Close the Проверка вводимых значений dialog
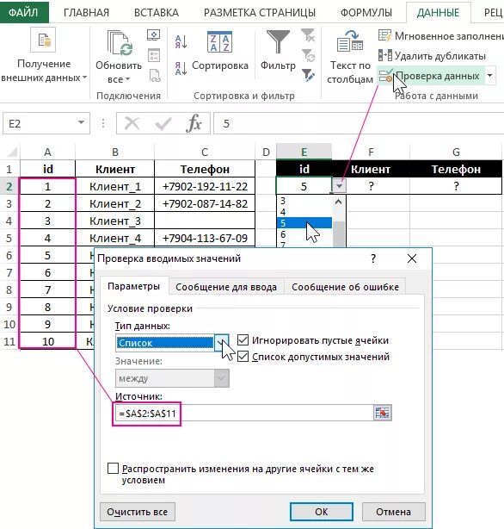 click(x=412, y=258)
